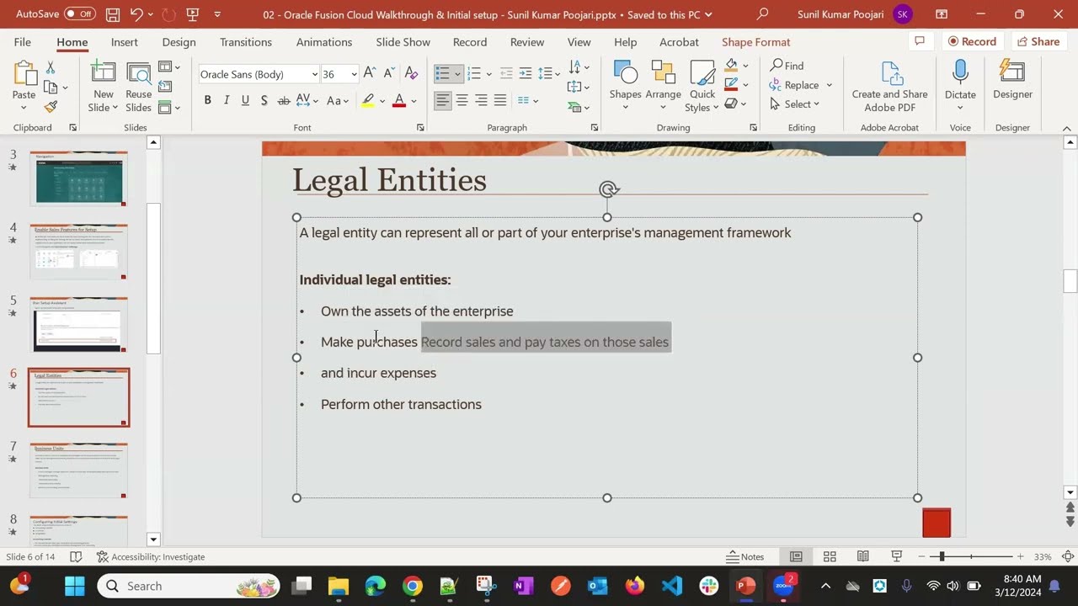Expand the Quick Styles dropdown
1078x606 pixels.
[702, 86]
